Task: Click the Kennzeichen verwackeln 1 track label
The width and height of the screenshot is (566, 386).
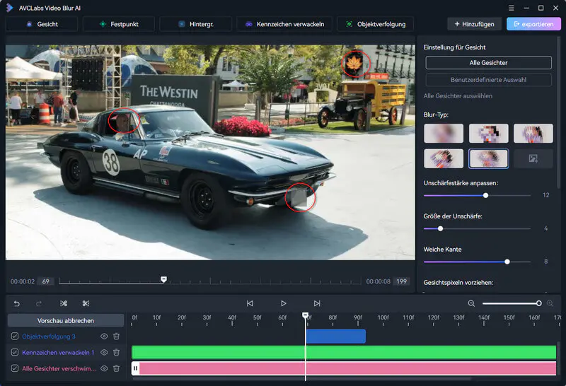Action: (x=58, y=353)
